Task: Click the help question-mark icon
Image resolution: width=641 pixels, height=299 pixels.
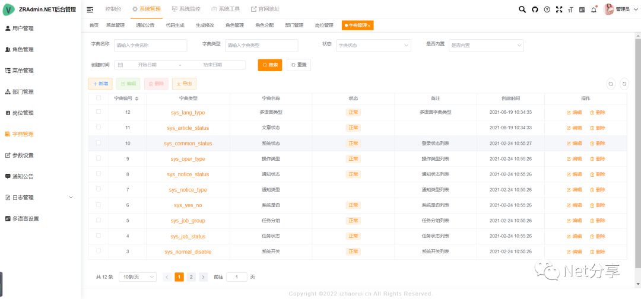Action: tap(547, 9)
